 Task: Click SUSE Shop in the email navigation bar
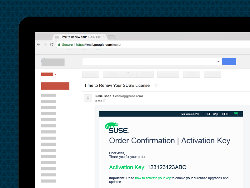(211, 114)
